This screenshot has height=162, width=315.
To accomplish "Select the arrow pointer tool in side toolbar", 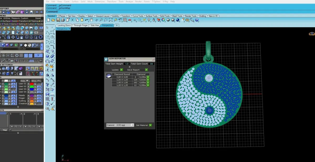I will 48,27.
